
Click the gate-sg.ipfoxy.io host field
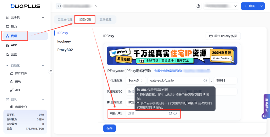[x=178, y=80]
